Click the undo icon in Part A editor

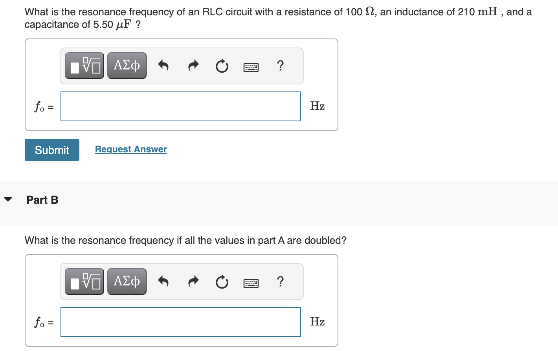click(163, 66)
